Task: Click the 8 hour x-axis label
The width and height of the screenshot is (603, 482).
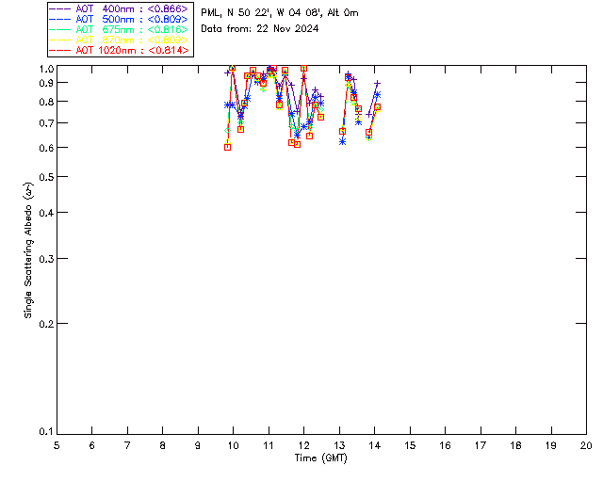Action: tap(163, 445)
